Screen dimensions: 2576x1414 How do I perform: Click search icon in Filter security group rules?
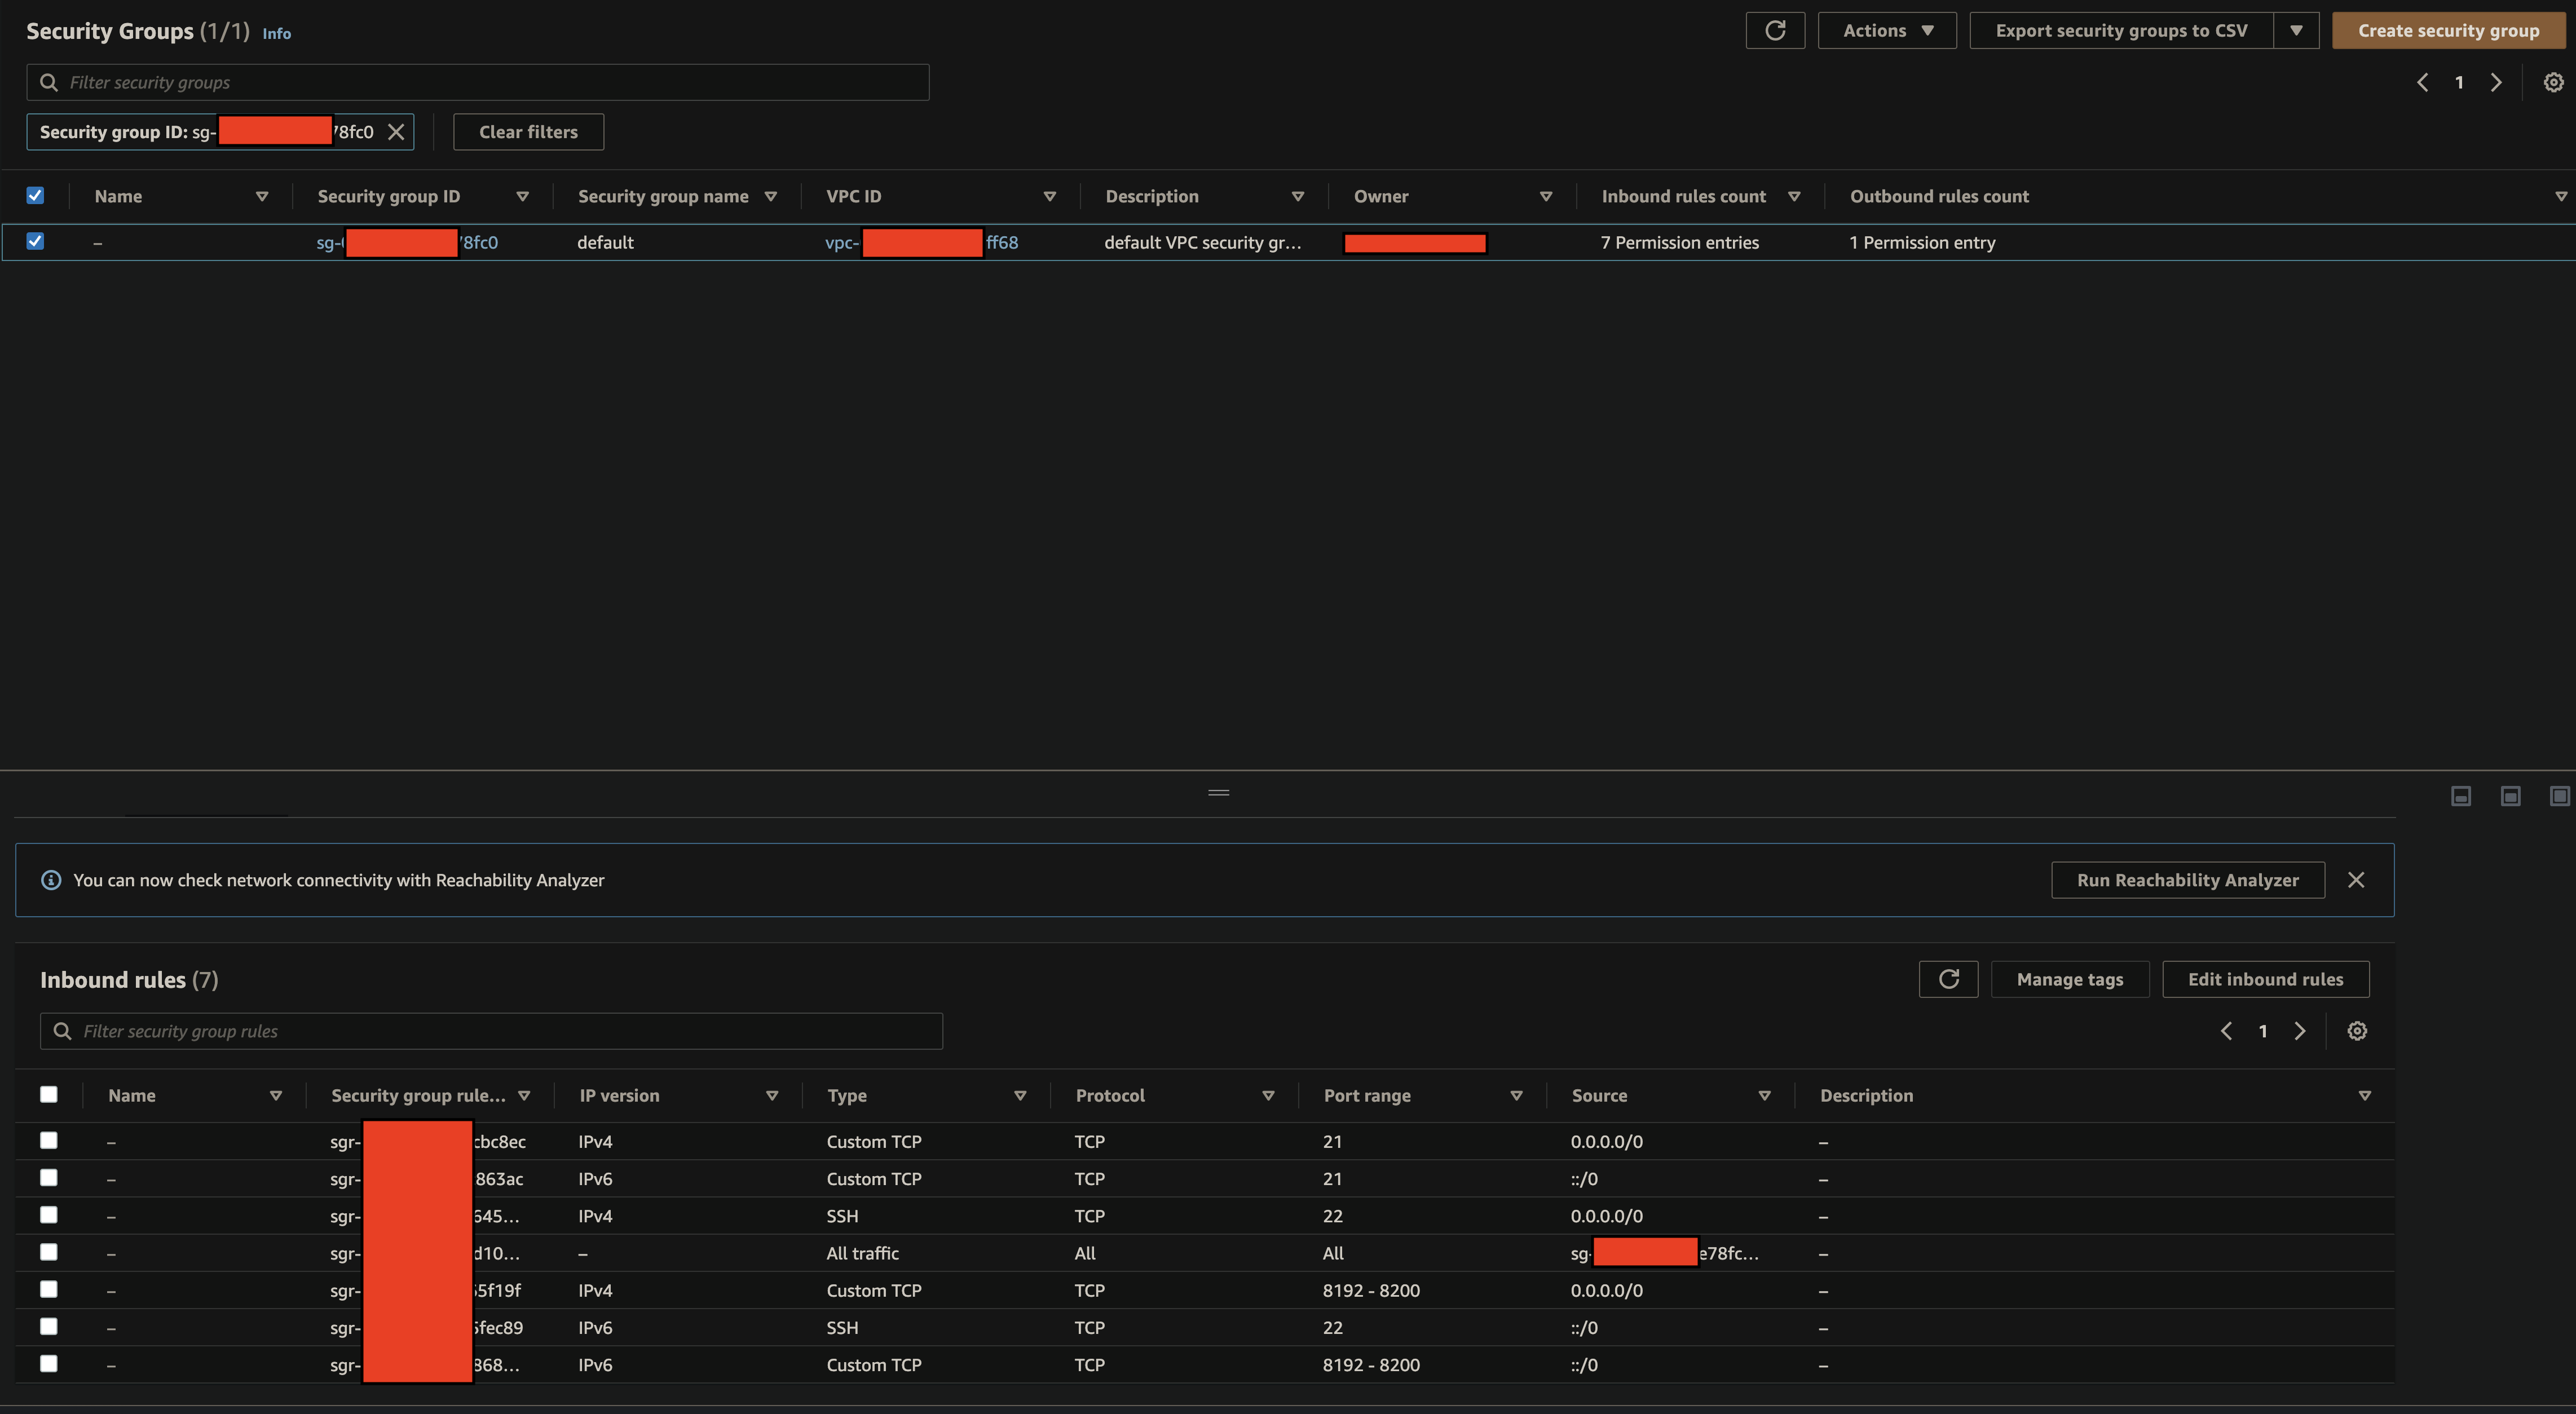(62, 1031)
